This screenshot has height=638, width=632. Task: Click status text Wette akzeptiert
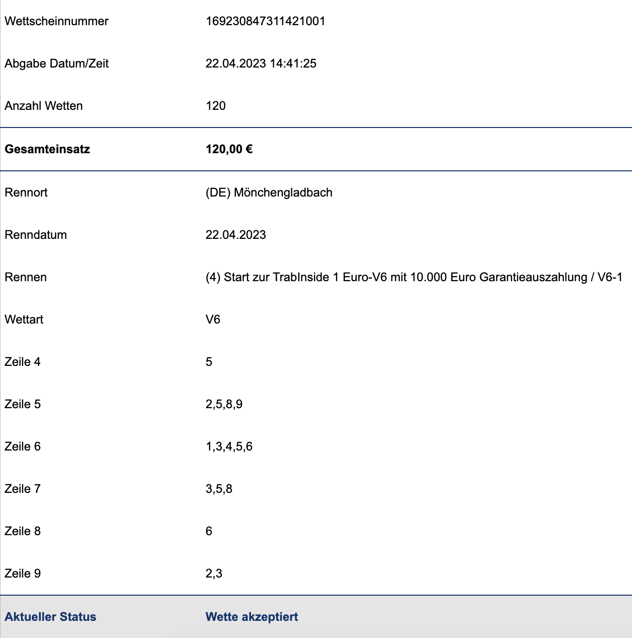click(x=252, y=617)
